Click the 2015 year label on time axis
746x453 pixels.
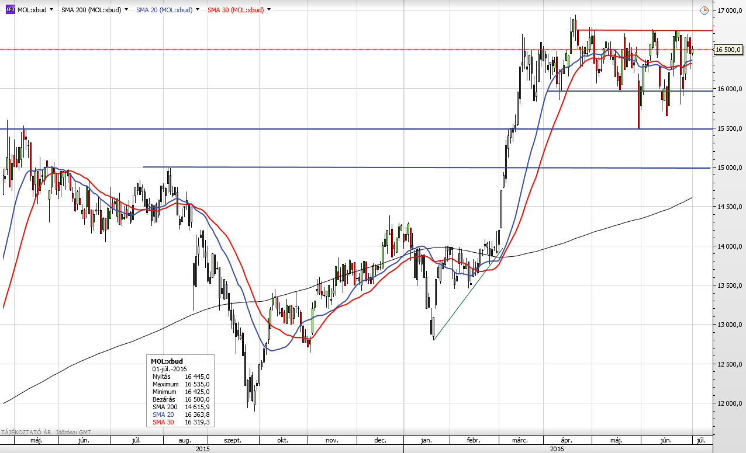tap(202, 449)
